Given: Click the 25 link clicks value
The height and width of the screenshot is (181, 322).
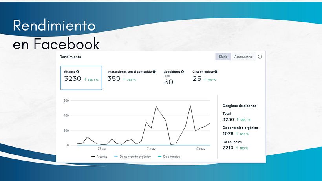Looking at the screenshot, I should click(197, 79).
